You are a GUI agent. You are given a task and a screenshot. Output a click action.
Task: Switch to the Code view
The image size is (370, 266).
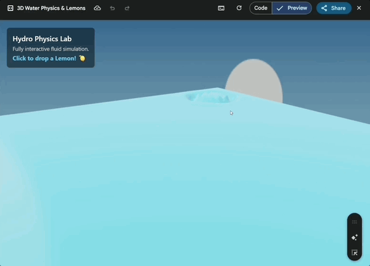point(261,8)
